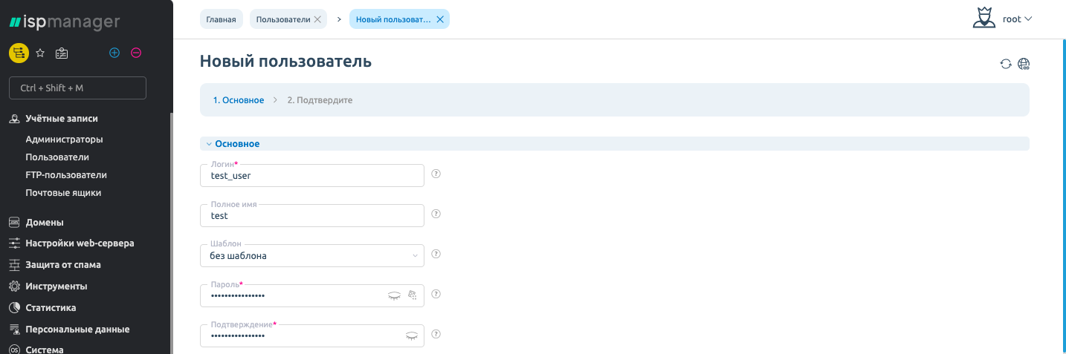
Task: Generate password with dice icon
Action: pos(413,295)
